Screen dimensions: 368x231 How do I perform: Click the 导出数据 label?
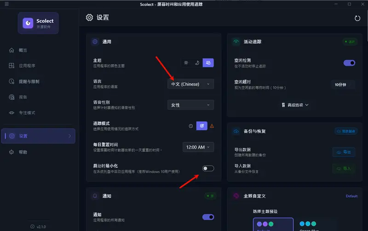[x=242, y=150]
